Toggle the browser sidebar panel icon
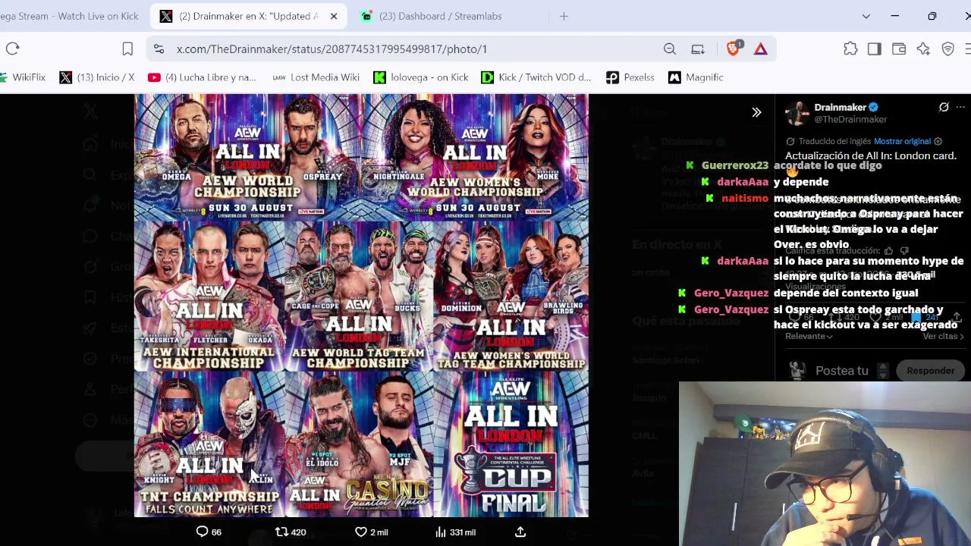This screenshot has width=971, height=546. point(875,49)
